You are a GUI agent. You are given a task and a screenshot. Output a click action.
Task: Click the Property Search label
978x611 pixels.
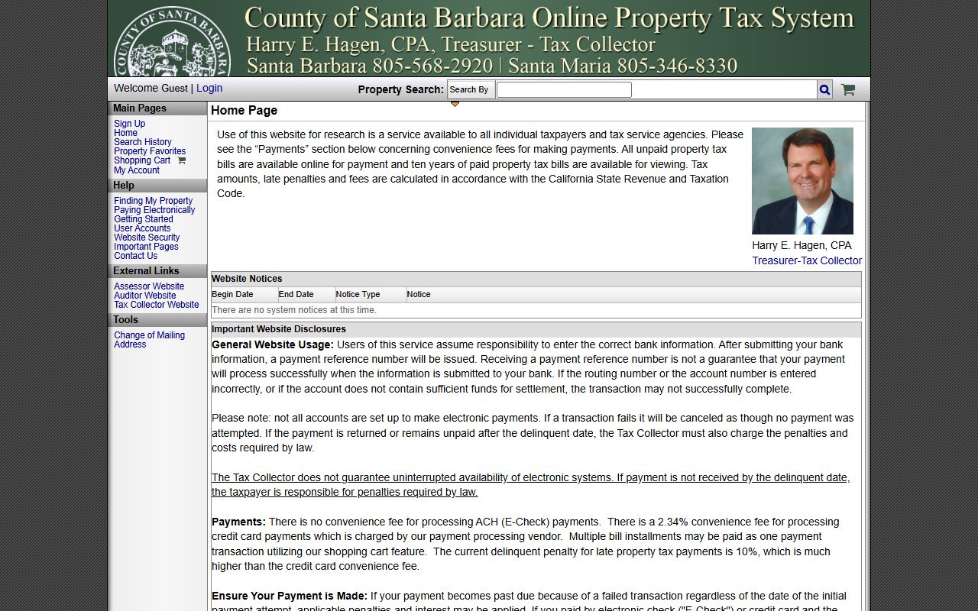tap(400, 89)
